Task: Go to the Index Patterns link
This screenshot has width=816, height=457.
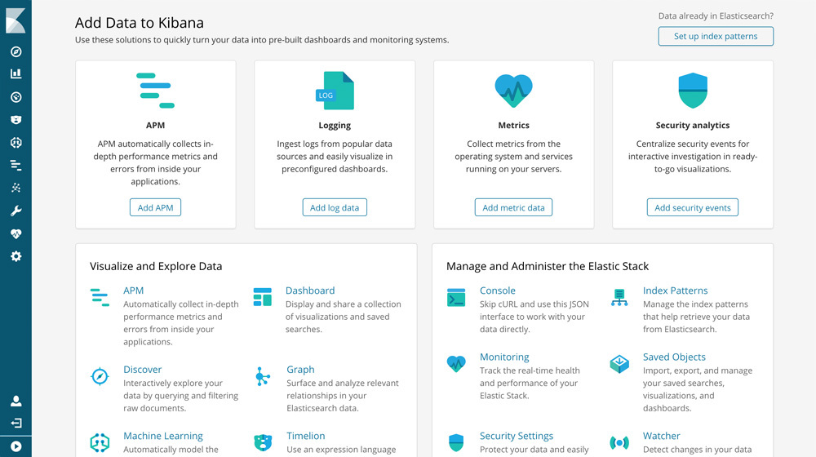Action: click(675, 291)
